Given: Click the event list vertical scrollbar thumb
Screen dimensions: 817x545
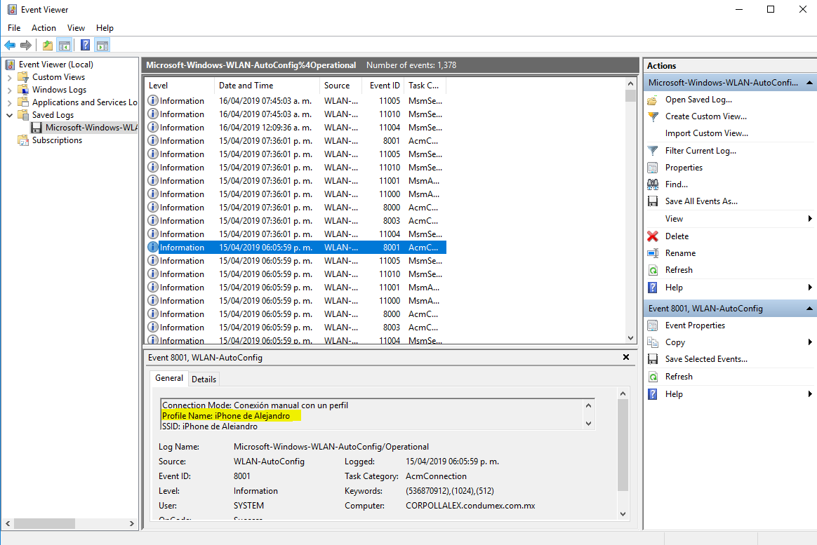Looking at the screenshot, I should pos(630,96).
